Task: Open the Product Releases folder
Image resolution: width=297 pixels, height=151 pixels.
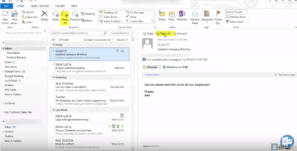Action: click(16, 58)
